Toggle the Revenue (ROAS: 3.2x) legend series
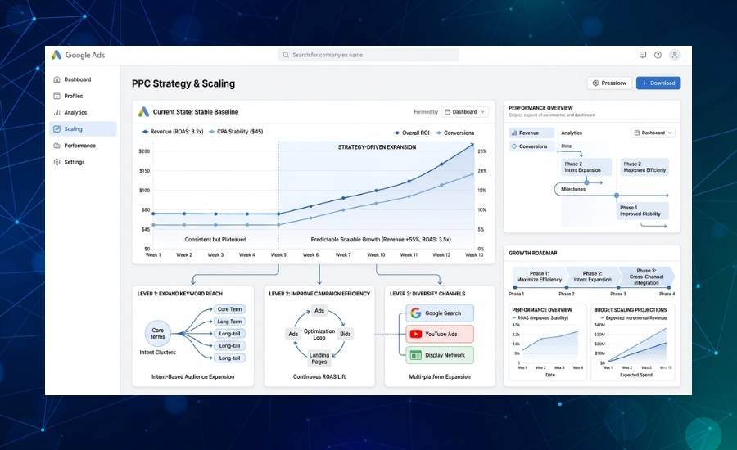 point(173,132)
